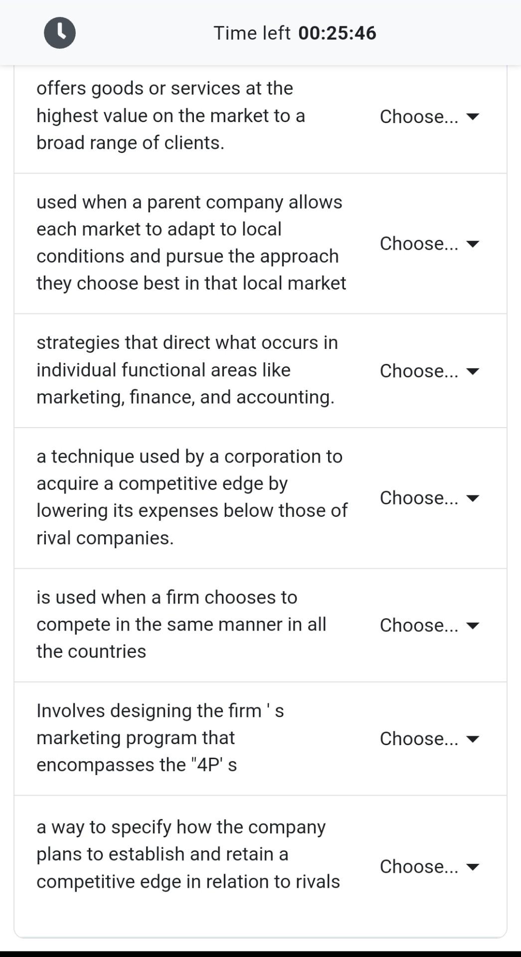The width and height of the screenshot is (521, 957).
Task: Click the arrow on the same manner question dropdown
Action: 472,625
